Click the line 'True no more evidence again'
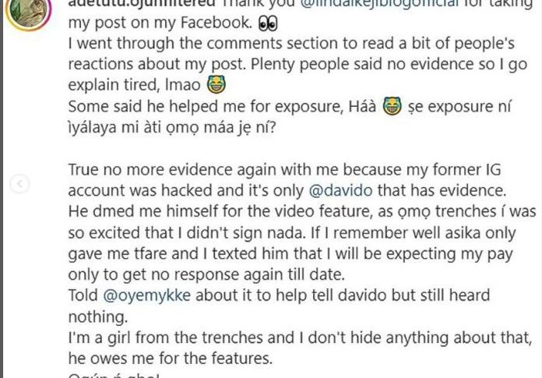 pos(284,170)
